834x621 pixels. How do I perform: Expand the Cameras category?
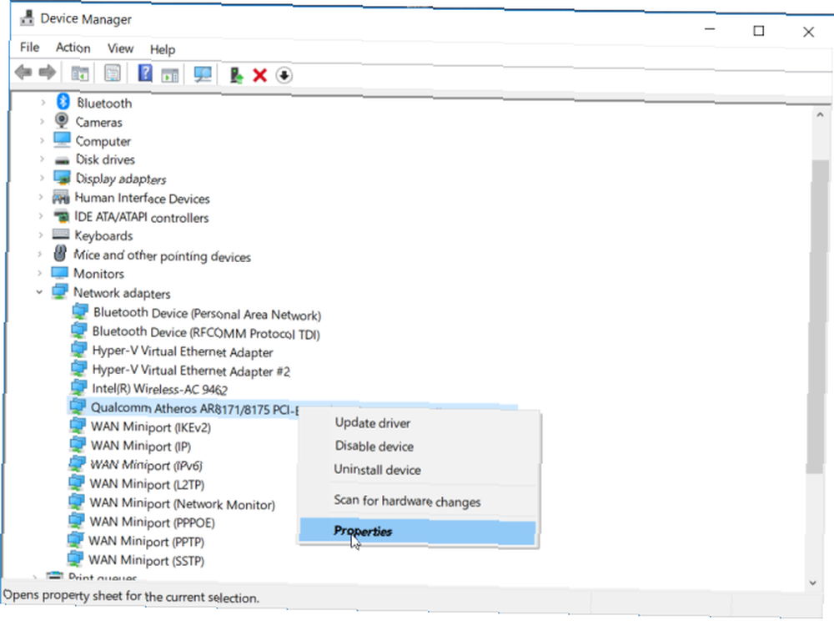pos(42,121)
